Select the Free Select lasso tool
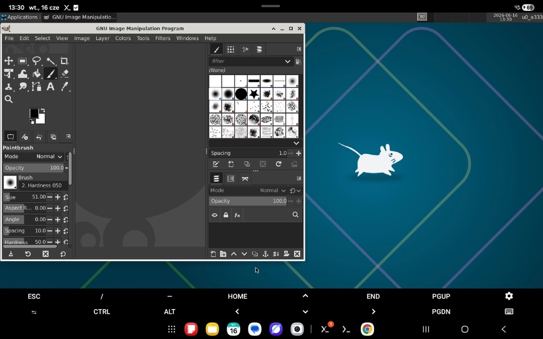543x339 pixels. point(36,61)
